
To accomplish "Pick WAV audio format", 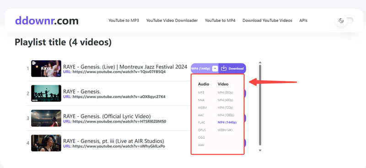I will coord(201,145).
